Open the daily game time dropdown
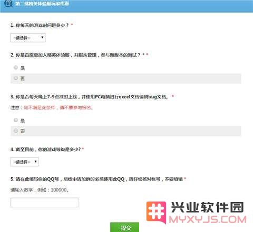Image resolution: width=253 pixels, height=232 pixels. [x=28, y=38]
